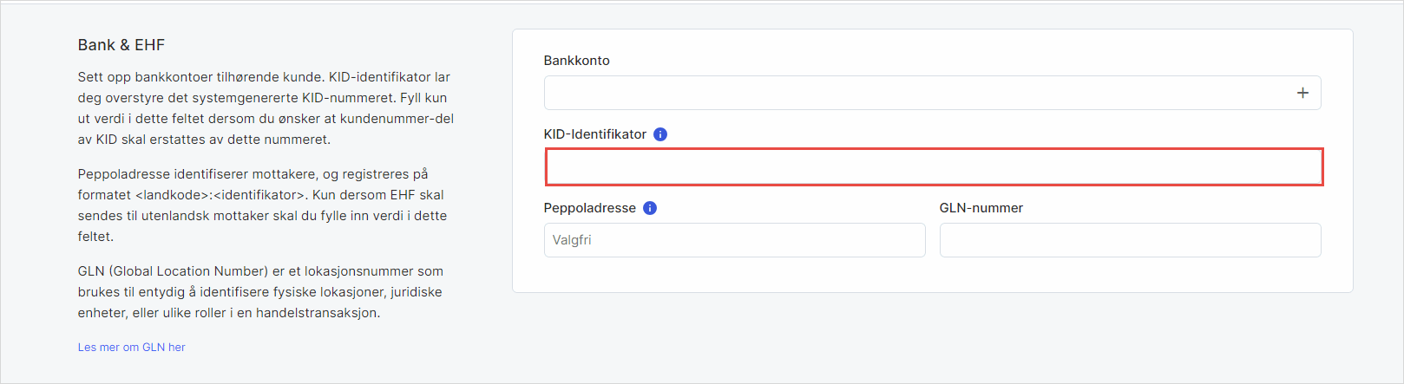
Task: Select the Peppoladresse field showing Valgfri
Action: click(734, 240)
